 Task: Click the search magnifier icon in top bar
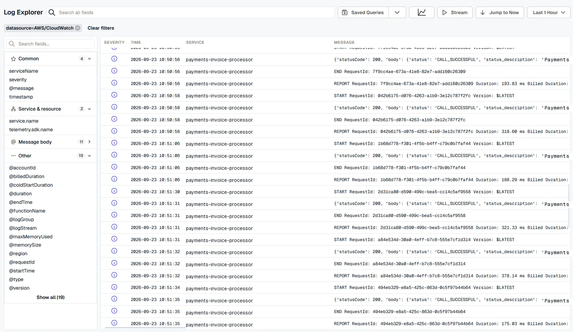pos(52,12)
